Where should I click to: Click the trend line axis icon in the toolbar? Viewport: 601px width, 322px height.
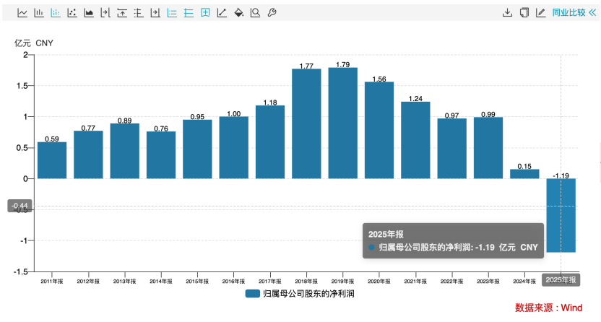[222, 13]
